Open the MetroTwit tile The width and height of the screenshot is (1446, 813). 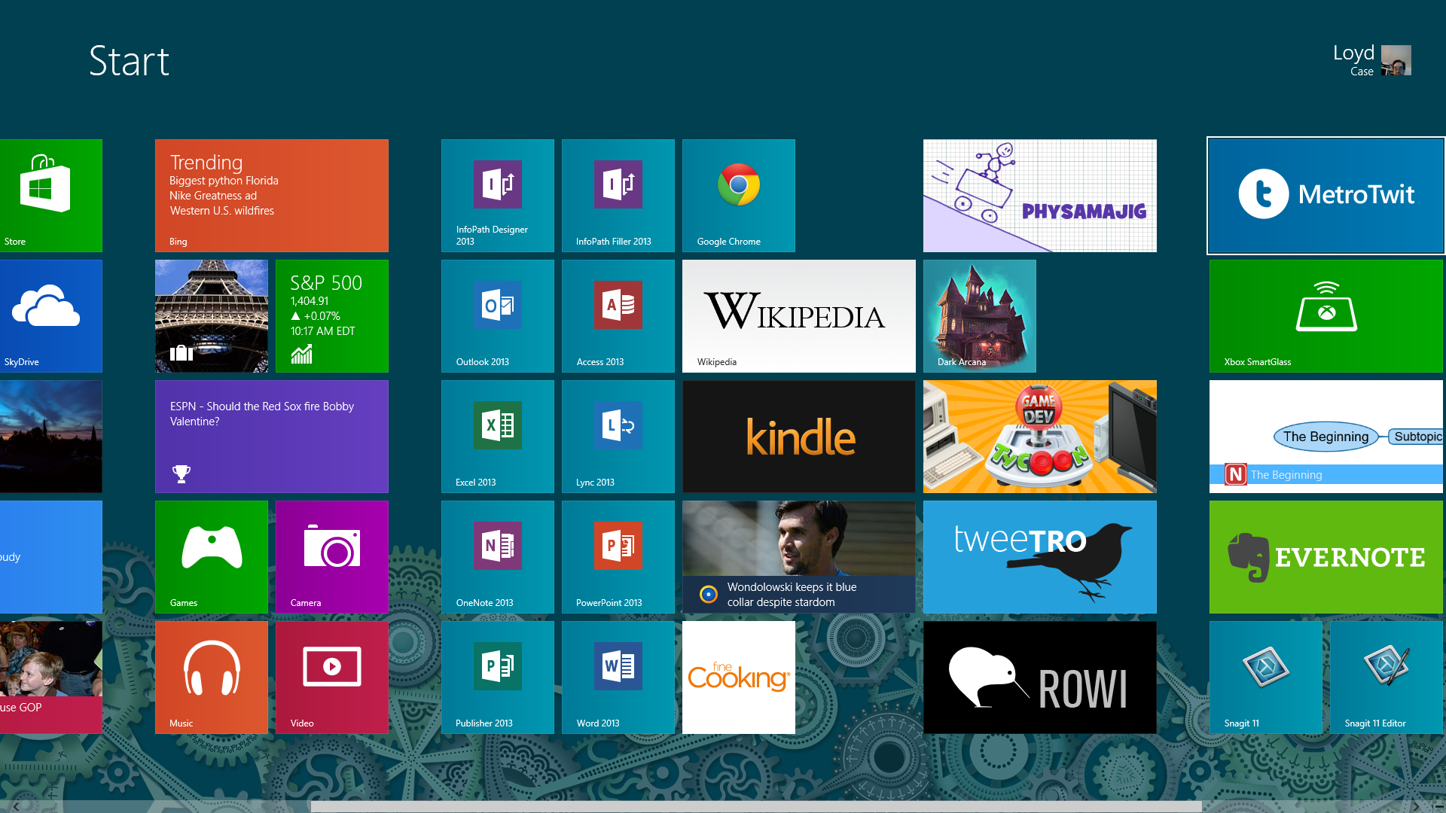[x=1325, y=195]
